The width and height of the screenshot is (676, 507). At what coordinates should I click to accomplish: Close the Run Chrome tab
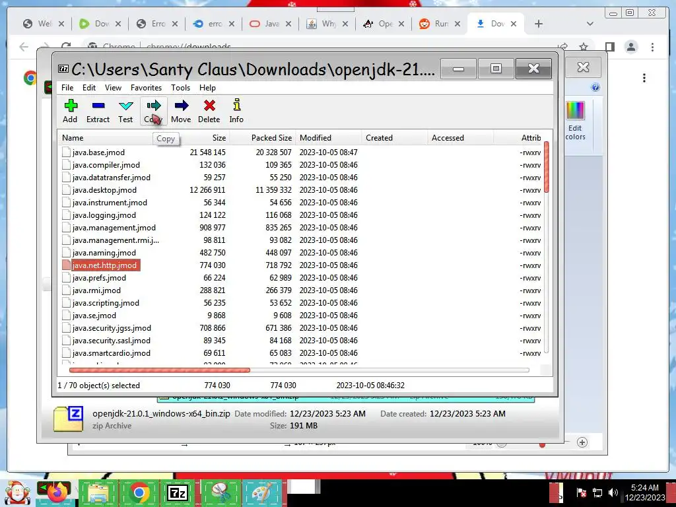tap(457, 24)
